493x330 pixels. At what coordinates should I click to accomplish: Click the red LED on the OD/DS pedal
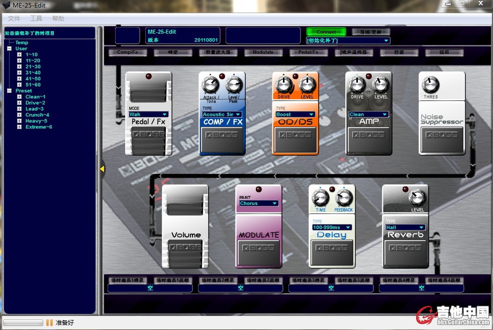(295, 76)
